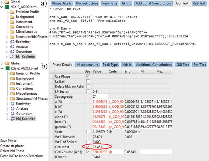209x161 pixels.
Task: Click Create str phase
Action: point(12,146)
